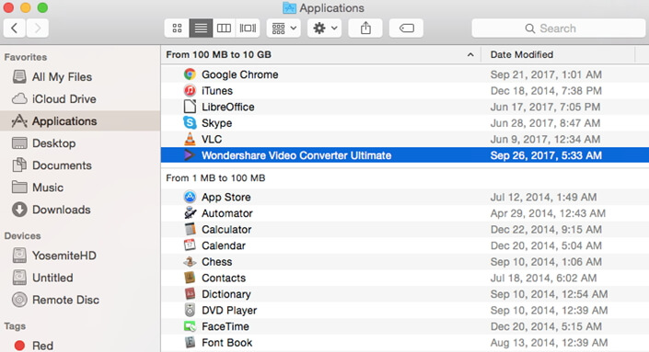Go forward with the forward arrow
The width and height of the screenshot is (649, 352).
[38, 28]
